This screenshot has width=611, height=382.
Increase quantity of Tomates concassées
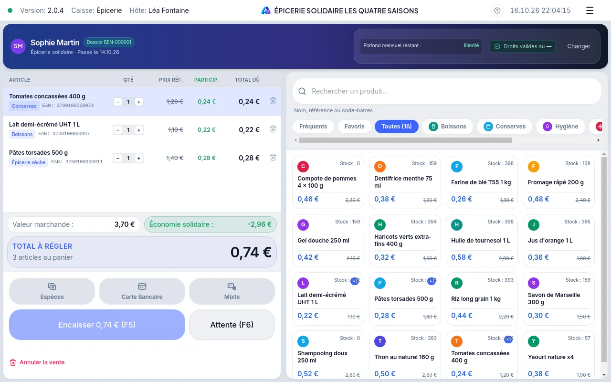coord(138,102)
